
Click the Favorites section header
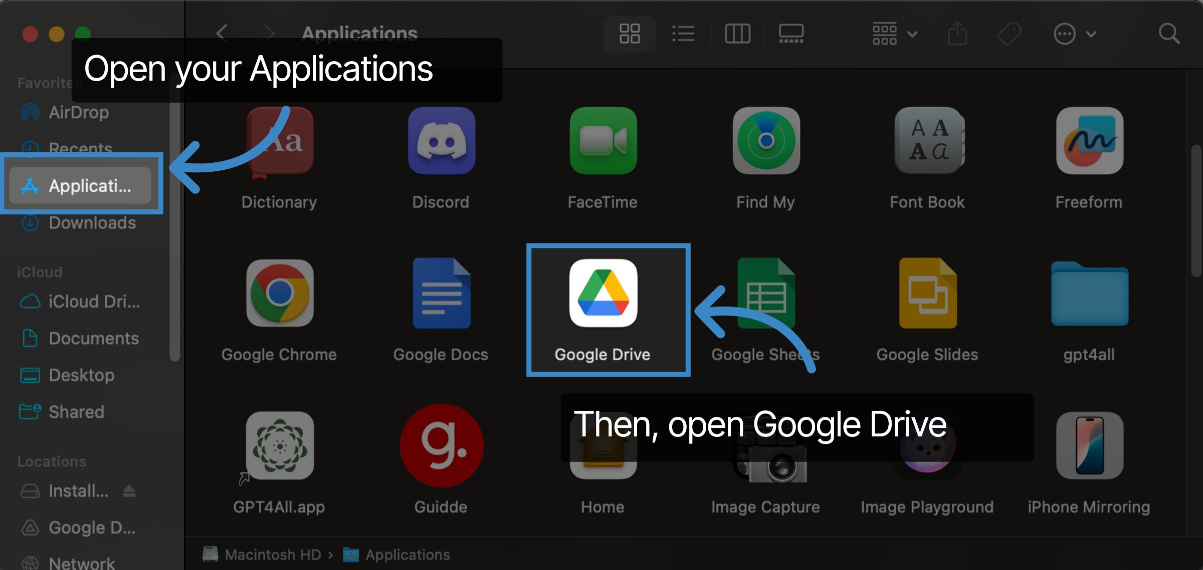(x=49, y=83)
